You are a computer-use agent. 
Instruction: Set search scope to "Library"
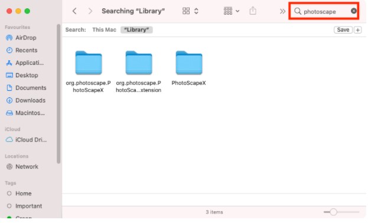[136, 29]
